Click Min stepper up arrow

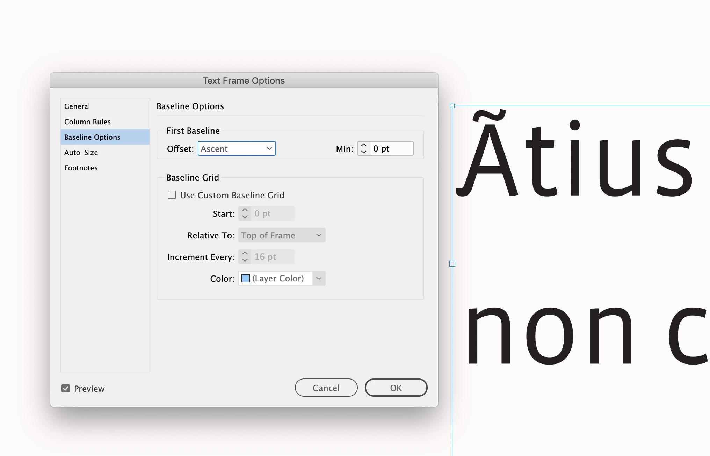pyautogui.click(x=363, y=145)
